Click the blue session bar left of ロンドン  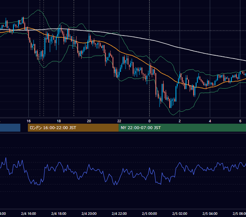[10, 128]
